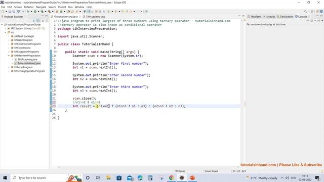This screenshot has height=182, width=324.
Task: Open PowerPoint from the taskbar
Action: click(x=192, y=177)
